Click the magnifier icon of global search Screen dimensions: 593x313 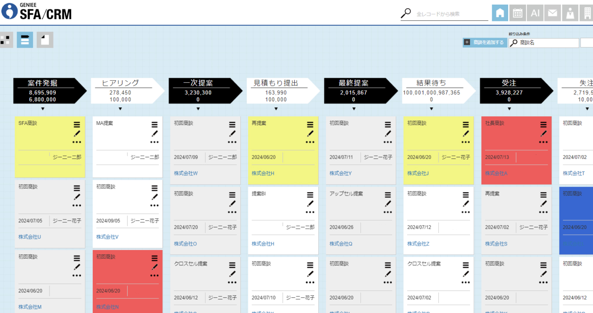pos(406,13)
